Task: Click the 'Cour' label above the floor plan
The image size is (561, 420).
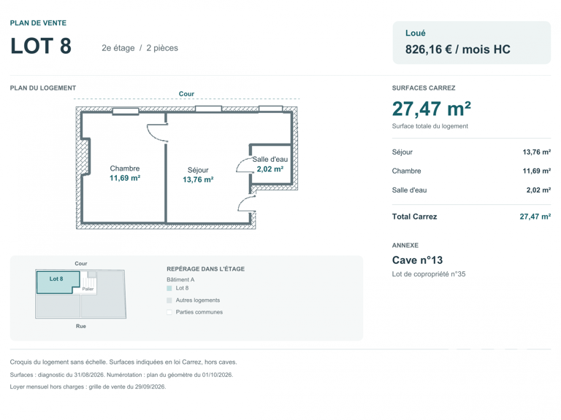Action: 186,93
